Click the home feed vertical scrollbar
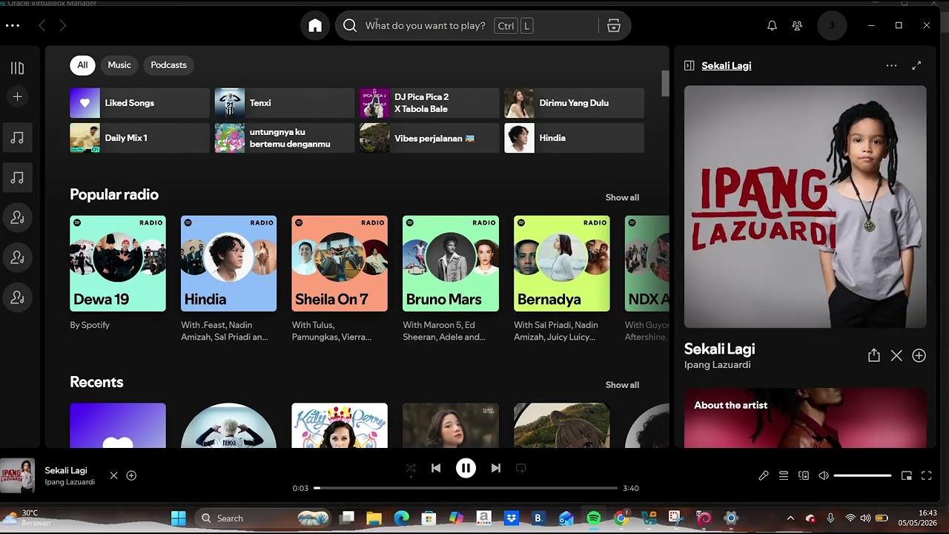Image resolution: width=949 pixels, height=534 pixels. (x=665, y=83)
